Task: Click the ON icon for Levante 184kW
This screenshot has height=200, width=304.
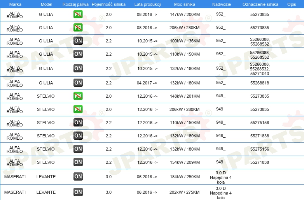Action: [x=78, y=177]
